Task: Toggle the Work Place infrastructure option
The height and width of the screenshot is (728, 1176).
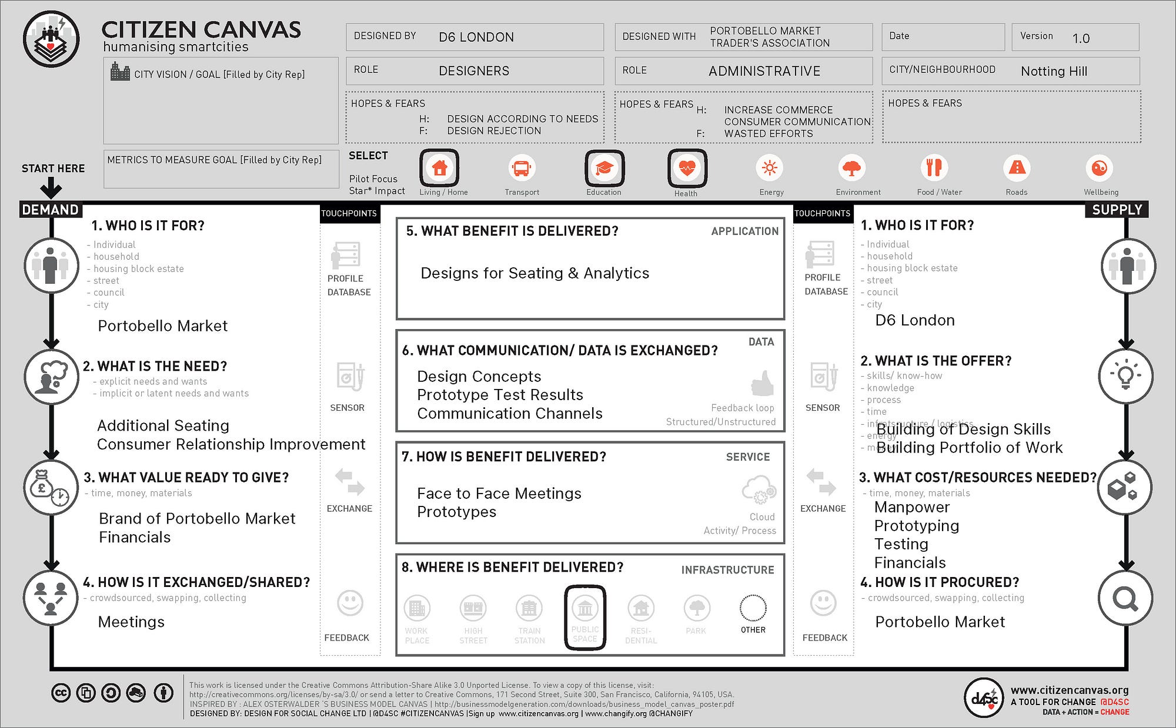Action: tap(417, 609)
